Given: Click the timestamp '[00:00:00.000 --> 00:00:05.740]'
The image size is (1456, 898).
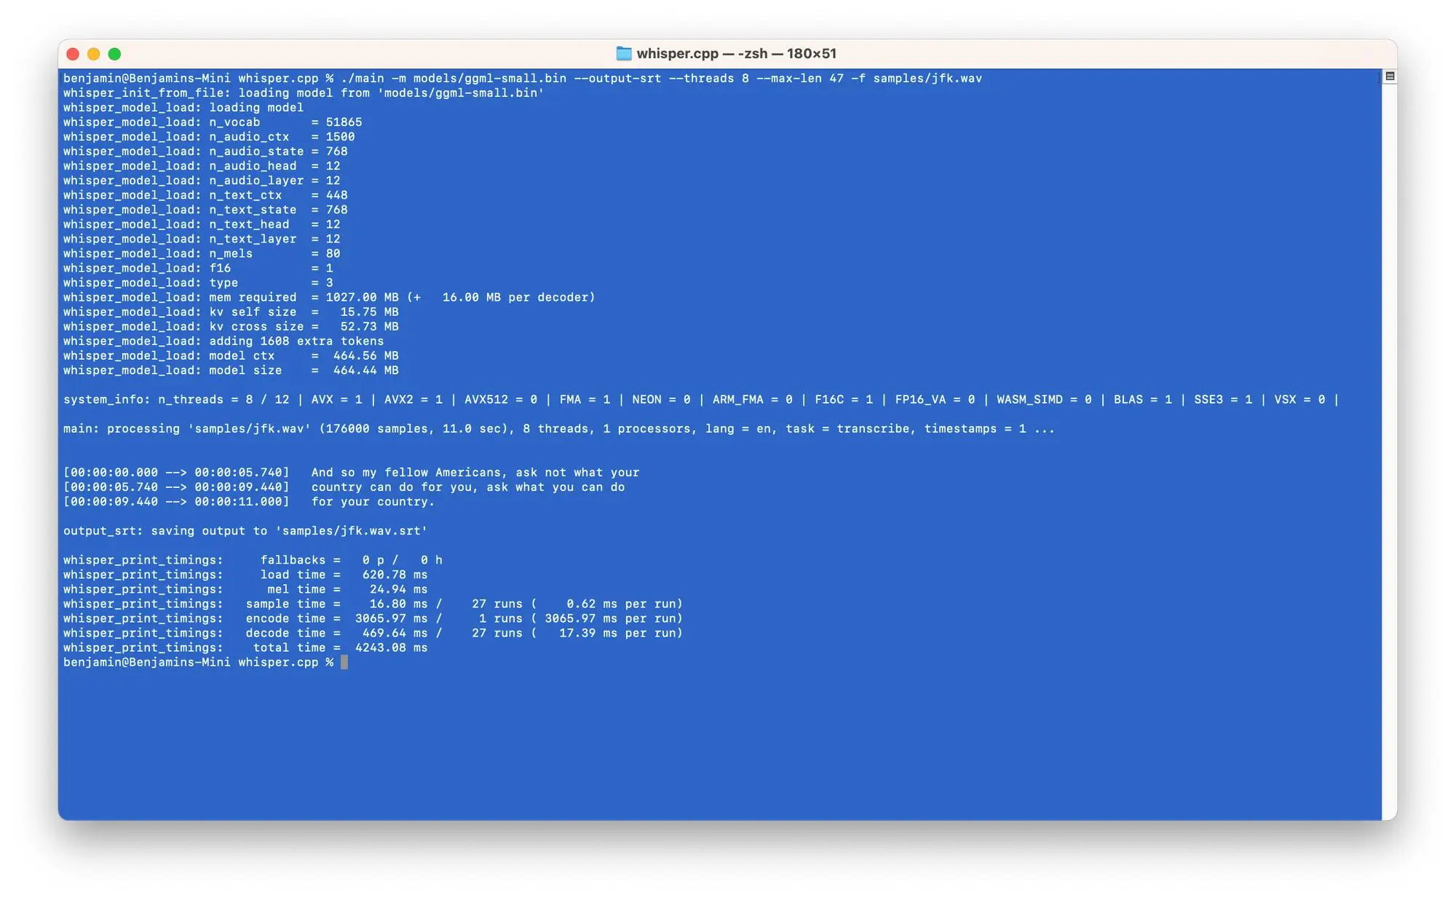Looking at the screenshot, I should (176, 472).
